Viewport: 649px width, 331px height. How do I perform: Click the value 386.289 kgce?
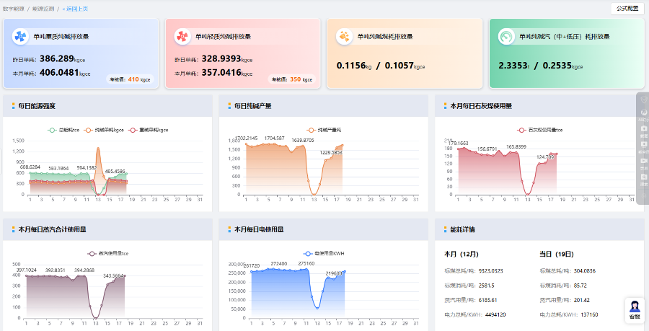63,58
